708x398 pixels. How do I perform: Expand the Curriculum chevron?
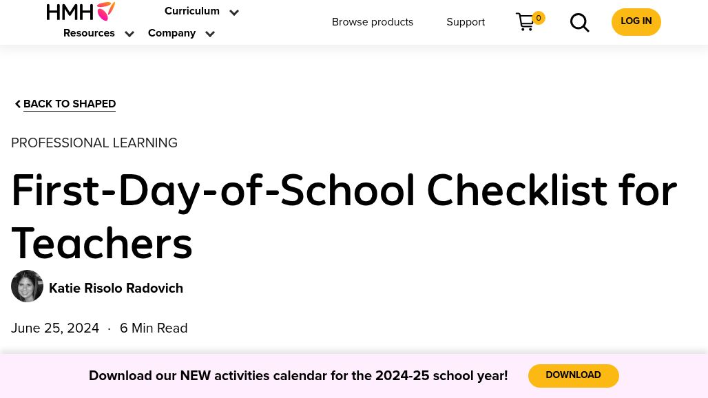[x=234, y=12]
